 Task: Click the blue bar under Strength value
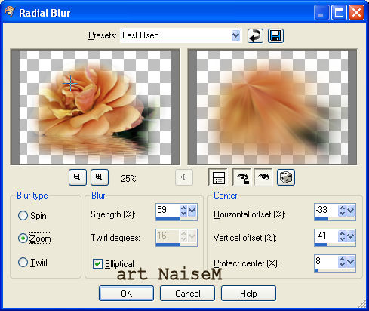(x=168, y=219)
